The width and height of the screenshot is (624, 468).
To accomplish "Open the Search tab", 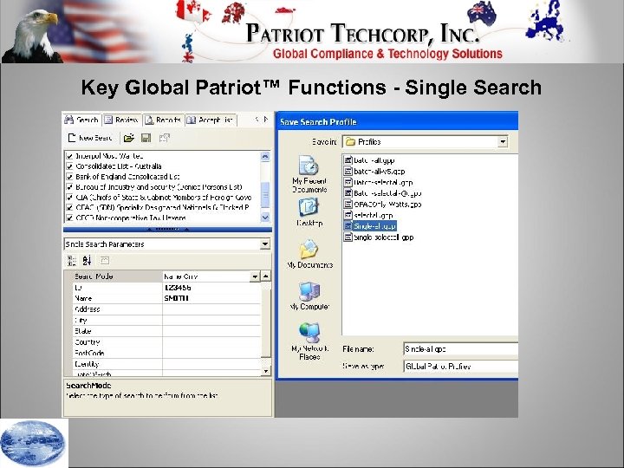I will pyautogui.click(x=81, y=120).
